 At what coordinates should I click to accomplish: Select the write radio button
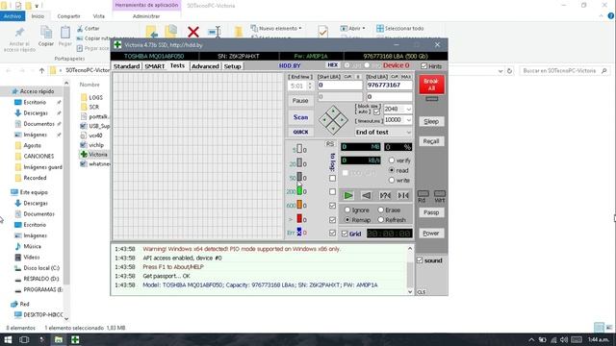392,180
